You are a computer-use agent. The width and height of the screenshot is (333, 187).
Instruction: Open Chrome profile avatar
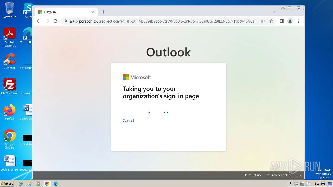(x=290, y=21)
